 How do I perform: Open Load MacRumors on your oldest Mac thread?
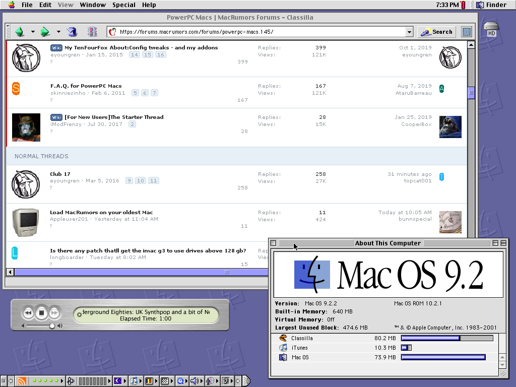click(101, 212)
